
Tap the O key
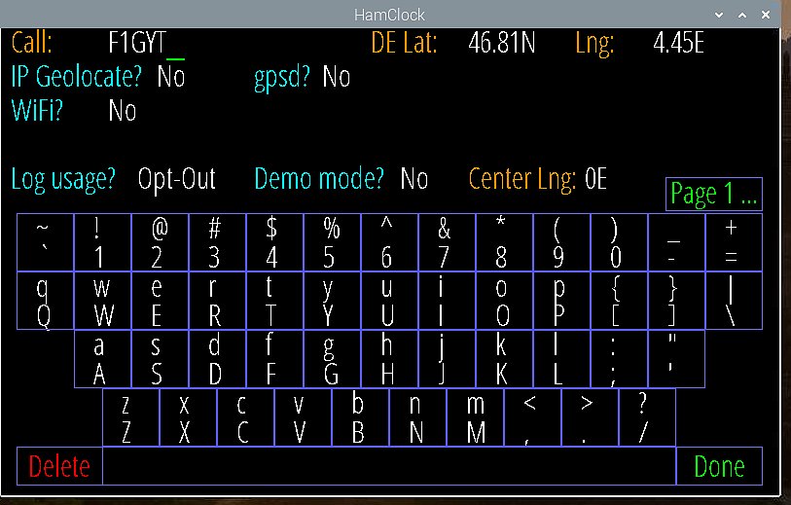(504, 301)
